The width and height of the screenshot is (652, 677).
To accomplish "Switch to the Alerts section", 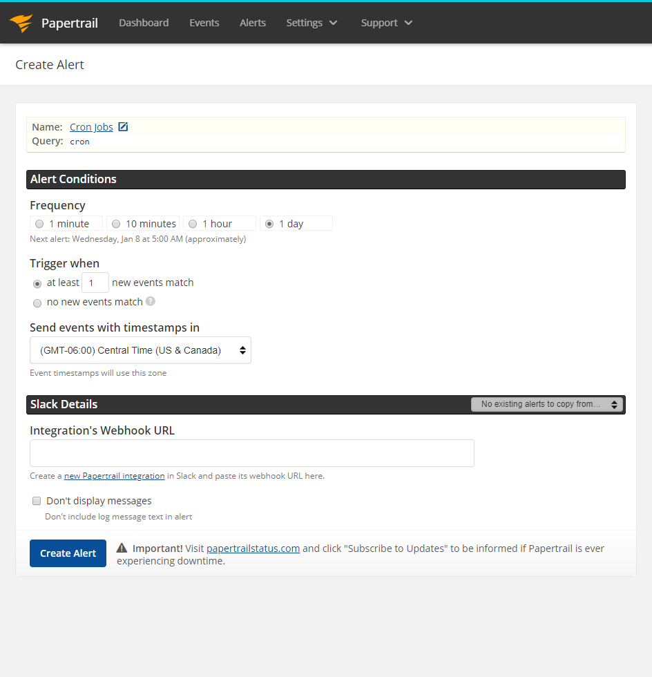I will (252, 22).
